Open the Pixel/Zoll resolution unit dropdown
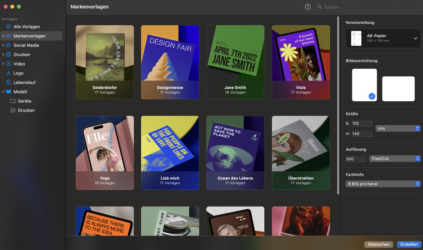Viewport: 423px width, 250px height. 395,159
